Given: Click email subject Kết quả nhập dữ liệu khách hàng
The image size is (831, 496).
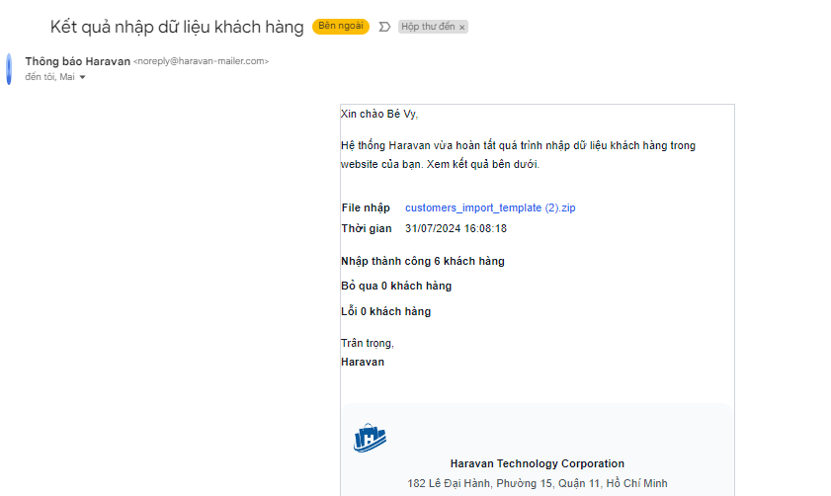Looking at the screenshot, I should 177,27.
